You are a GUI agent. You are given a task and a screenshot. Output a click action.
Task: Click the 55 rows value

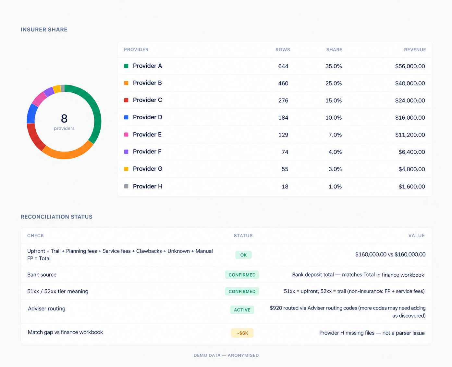click(285, 169)
